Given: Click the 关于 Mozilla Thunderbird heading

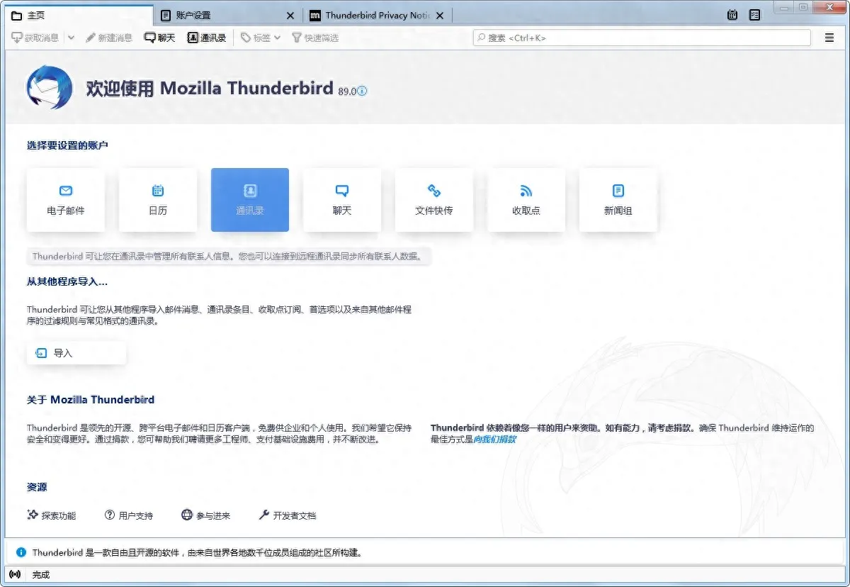Looking at the screenshot, I should [x=91, y=400].
